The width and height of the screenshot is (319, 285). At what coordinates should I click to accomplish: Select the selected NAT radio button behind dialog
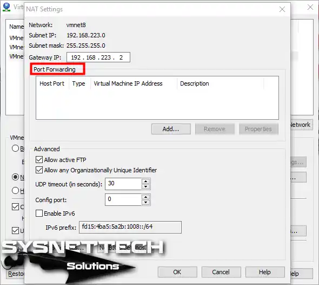(x=15, y=177)
